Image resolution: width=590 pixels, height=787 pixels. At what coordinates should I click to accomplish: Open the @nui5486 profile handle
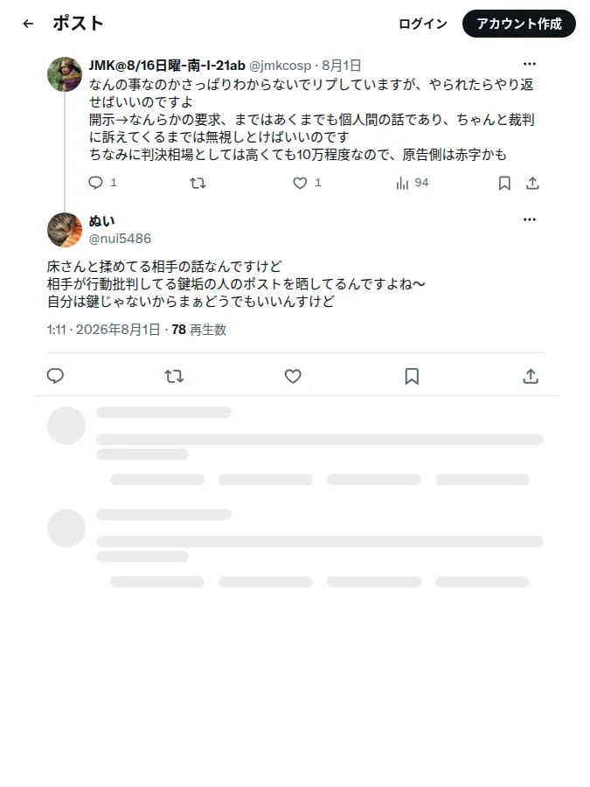tap(120, 239)
